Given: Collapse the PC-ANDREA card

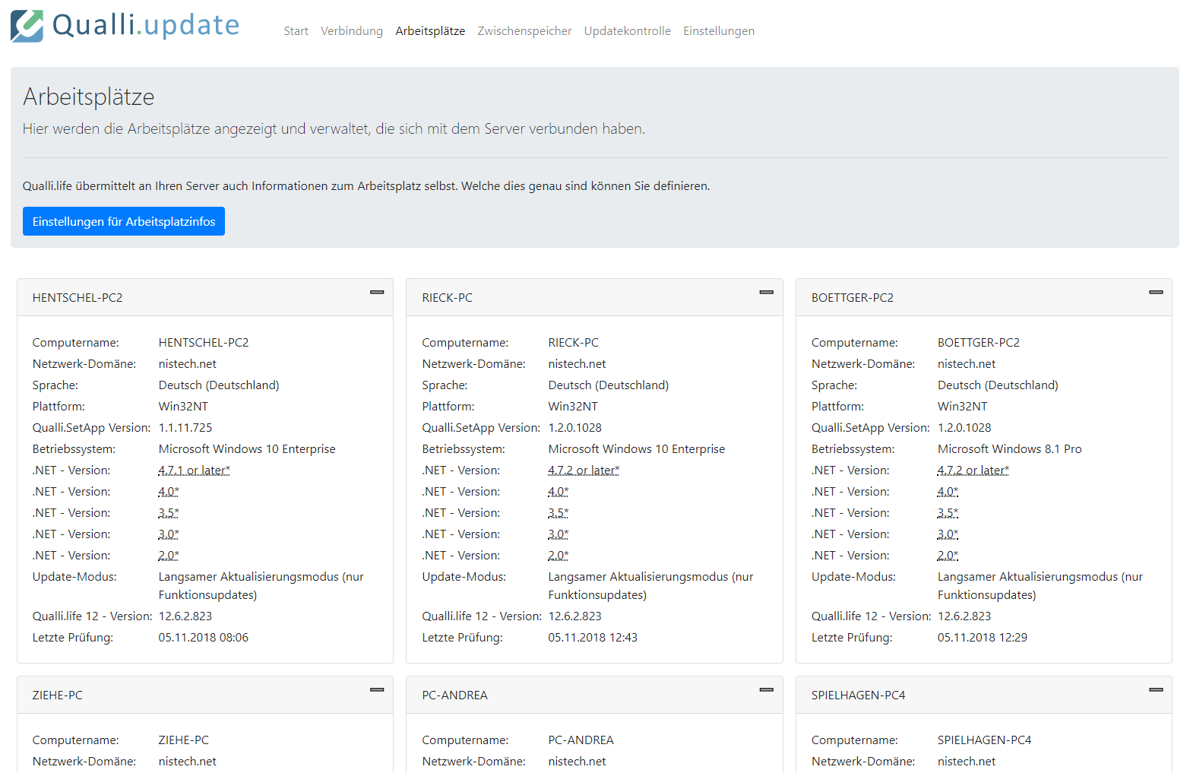Looking at the screenshot, I should (x=767, y=690).
